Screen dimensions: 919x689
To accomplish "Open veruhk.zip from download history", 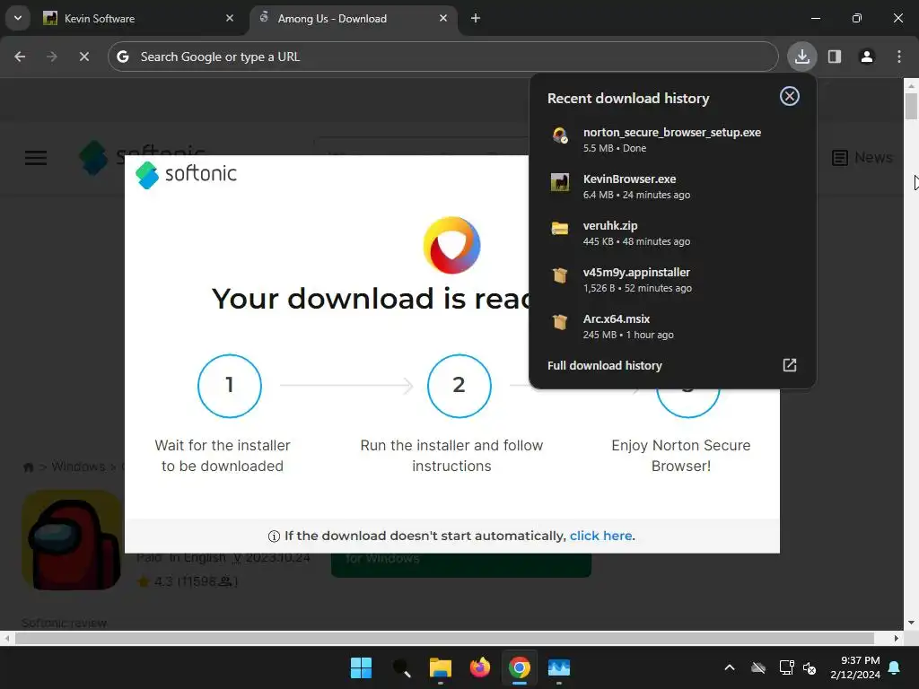I will [x=672, y=233].
